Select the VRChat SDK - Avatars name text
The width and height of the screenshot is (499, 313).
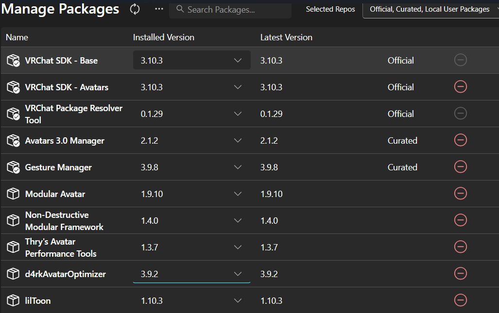[x=67, y=87]
